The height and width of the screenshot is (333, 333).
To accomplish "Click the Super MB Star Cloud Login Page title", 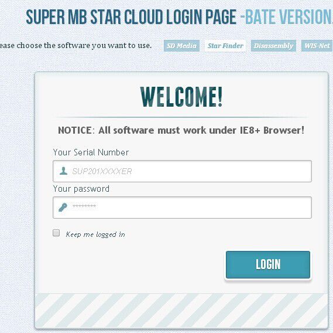I will (131, 16).
